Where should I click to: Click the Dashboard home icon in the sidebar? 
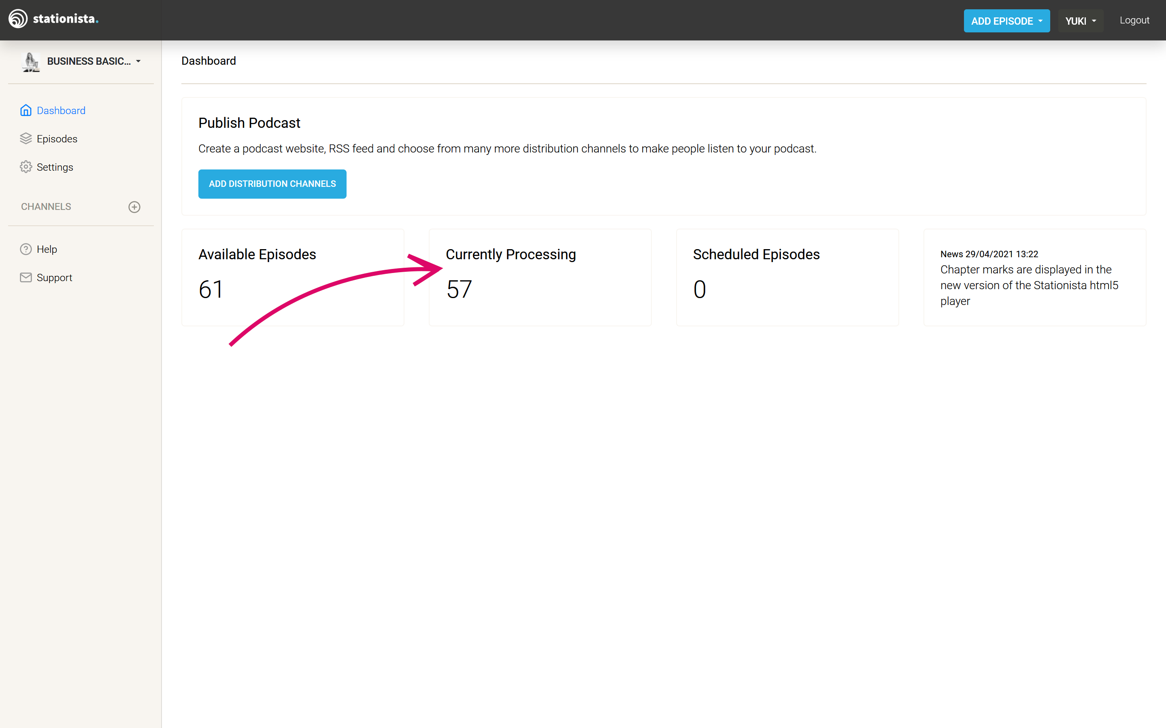[26, 111]
